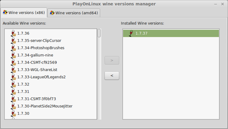Screen dimensions: 228x129
Task: Click the wine icon beside plain 1.7.30
Action: tap(13, 113)
